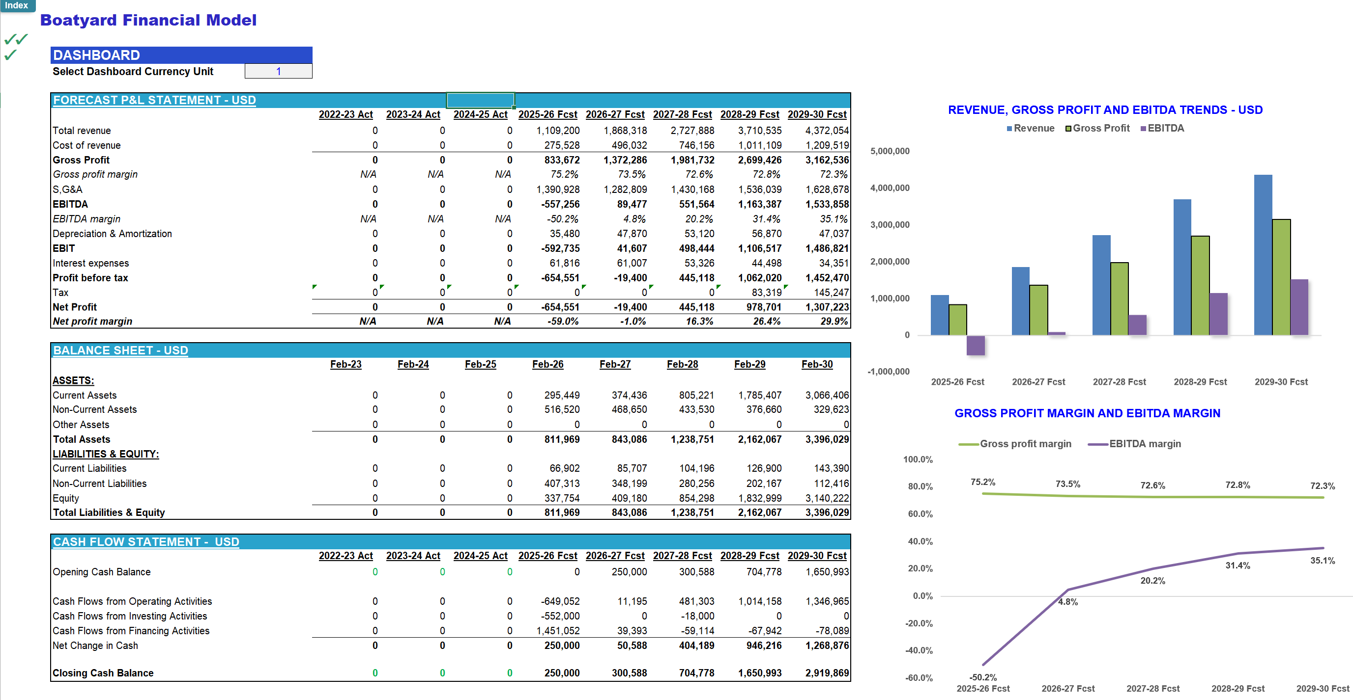Select EBITDA margin cell -50.2% in table

point(563,219)
